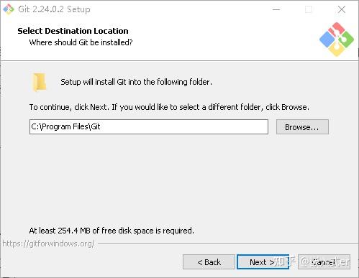Open the https://gitforwindows.org/ link
Viewport: 359px width, 278px height.
click(48, 244)
